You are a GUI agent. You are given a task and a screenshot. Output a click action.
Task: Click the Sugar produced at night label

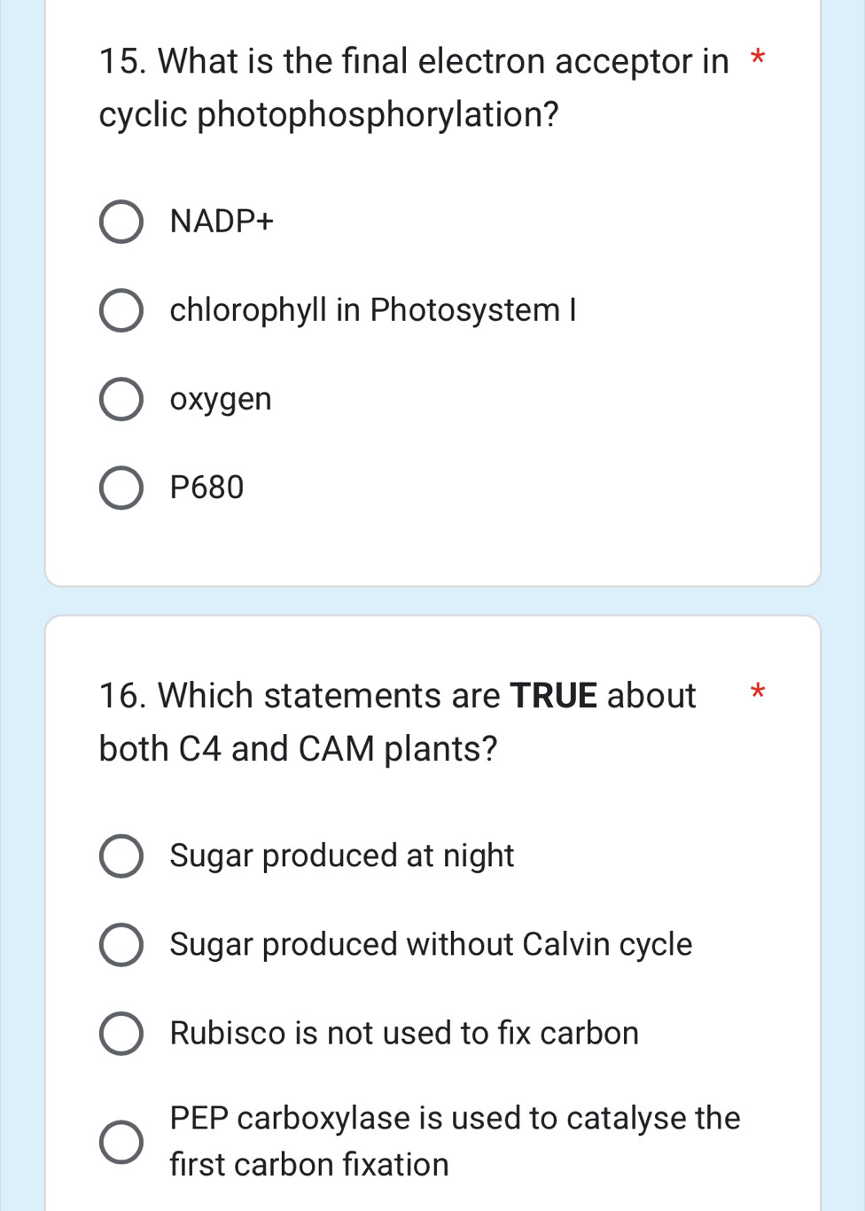[341, 856]
